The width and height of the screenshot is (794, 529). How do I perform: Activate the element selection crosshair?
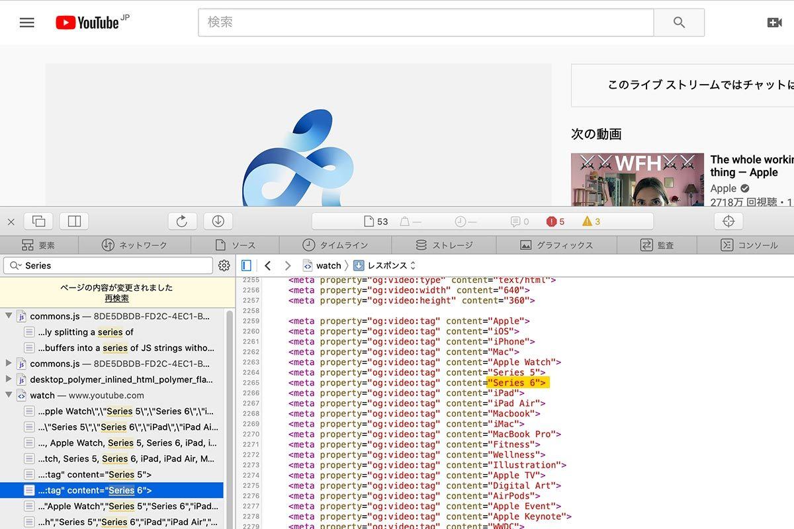tap(728, 222)
